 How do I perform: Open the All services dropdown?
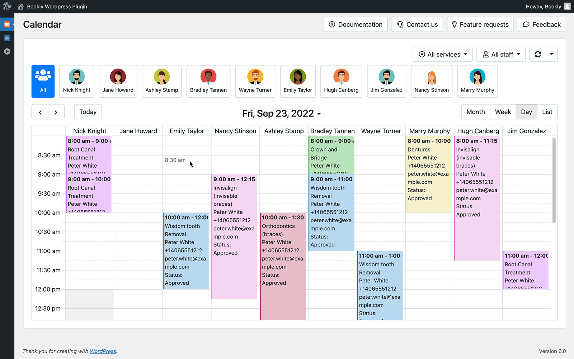pyautogui.click(x=442, y=54)
